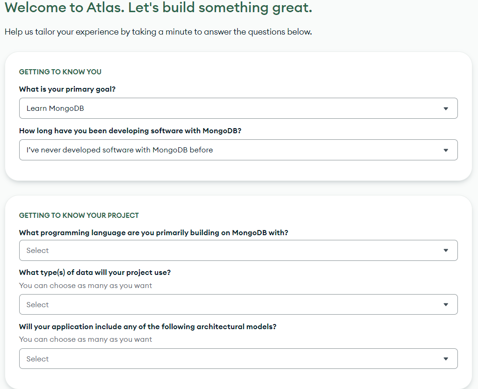Click the 'Help us tailor your experience' subtitle
The image size is (478, 389).
pyautogui.click(x=158, y=32)
